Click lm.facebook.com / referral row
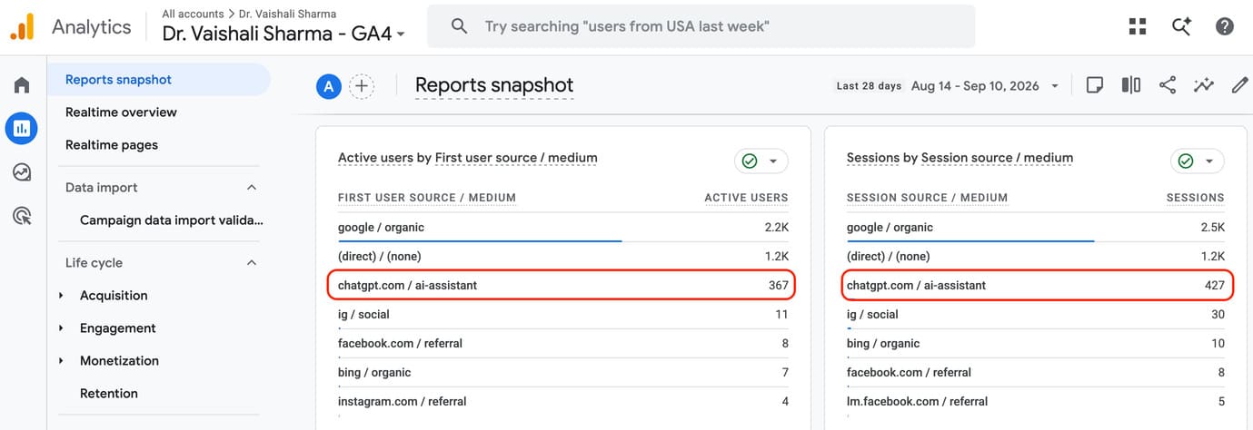Image resolution: width=1253 pixels, height=430 pixels. (x=1036, y=401)
